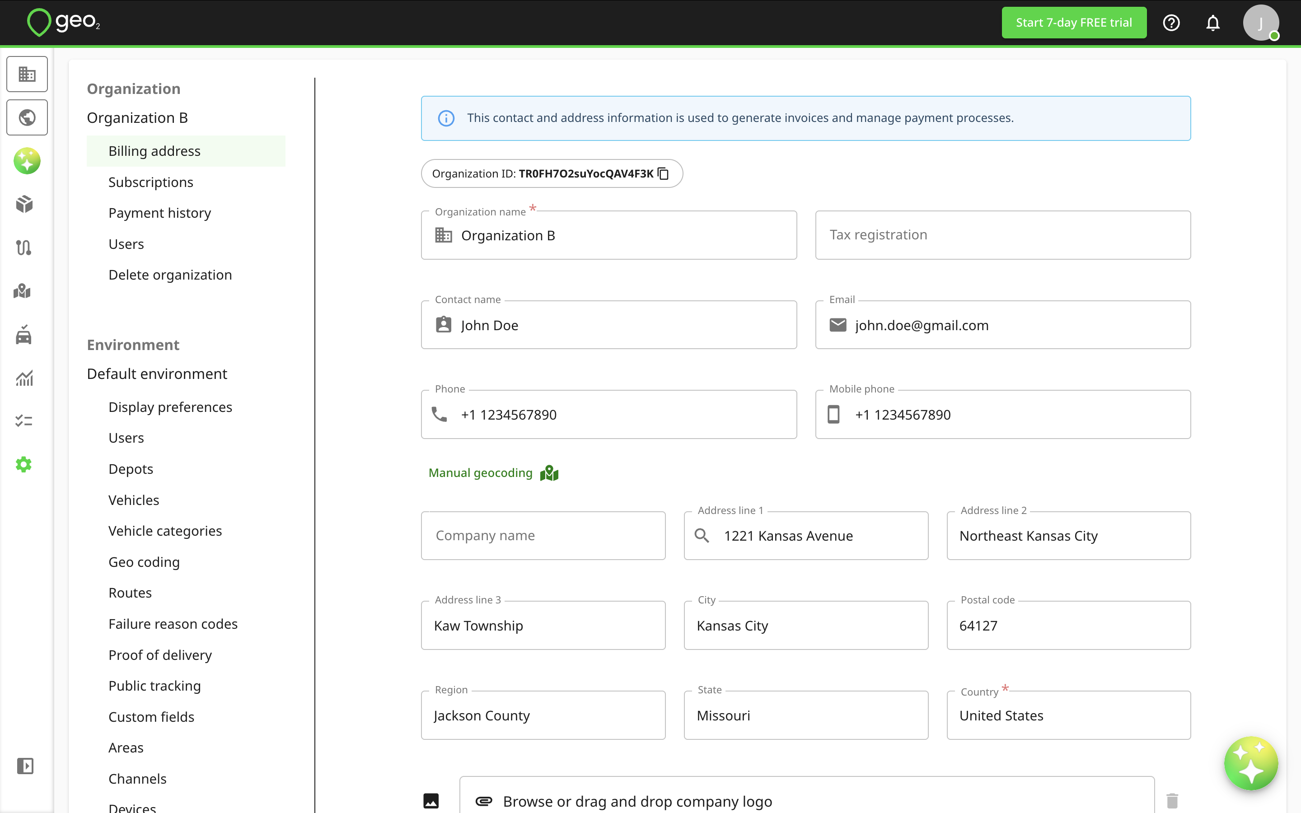Screen dimensions: 1301x813
Task: Click the delete logo trash icon
Action: (x=1173, y=801)
